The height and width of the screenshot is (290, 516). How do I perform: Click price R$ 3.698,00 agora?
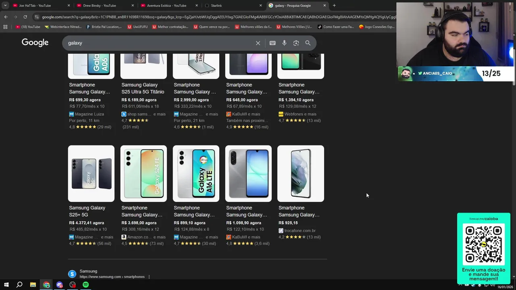point(139,223)
